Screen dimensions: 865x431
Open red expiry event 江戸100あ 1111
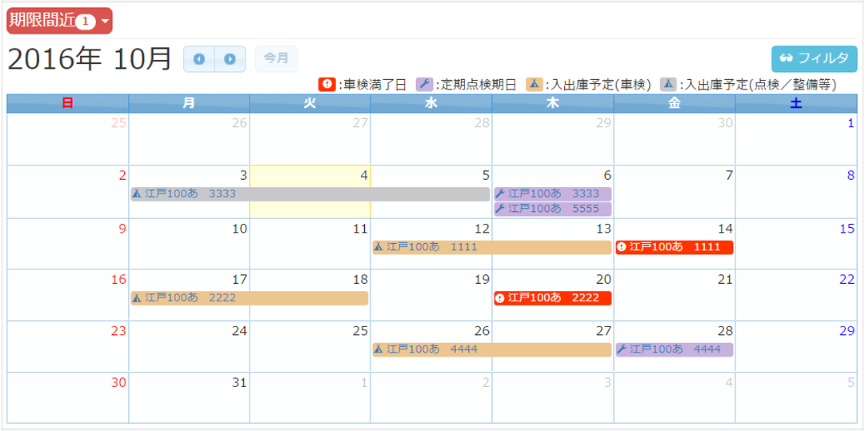(x=674, y=247)
